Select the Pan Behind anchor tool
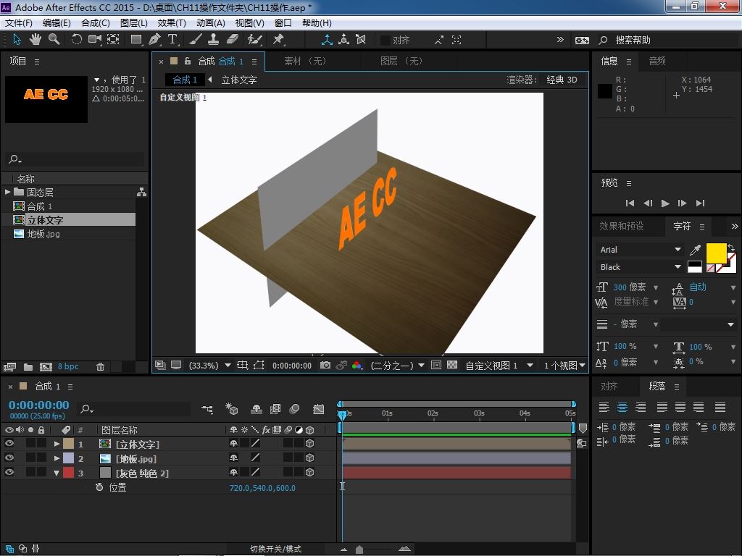The image size is (742, 556). click(113, 39)
